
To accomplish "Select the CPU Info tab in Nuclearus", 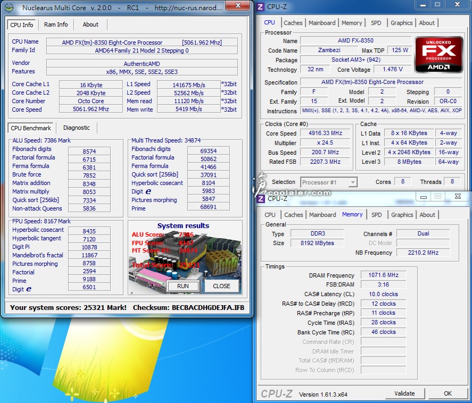I will point(22,24).
